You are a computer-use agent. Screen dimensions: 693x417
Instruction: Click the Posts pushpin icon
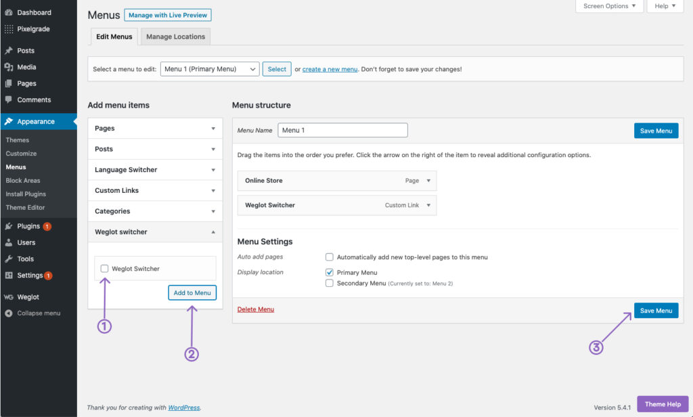[x=8, y=50]
